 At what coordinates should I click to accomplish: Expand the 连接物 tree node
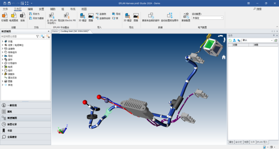click(x=3, y=49)
